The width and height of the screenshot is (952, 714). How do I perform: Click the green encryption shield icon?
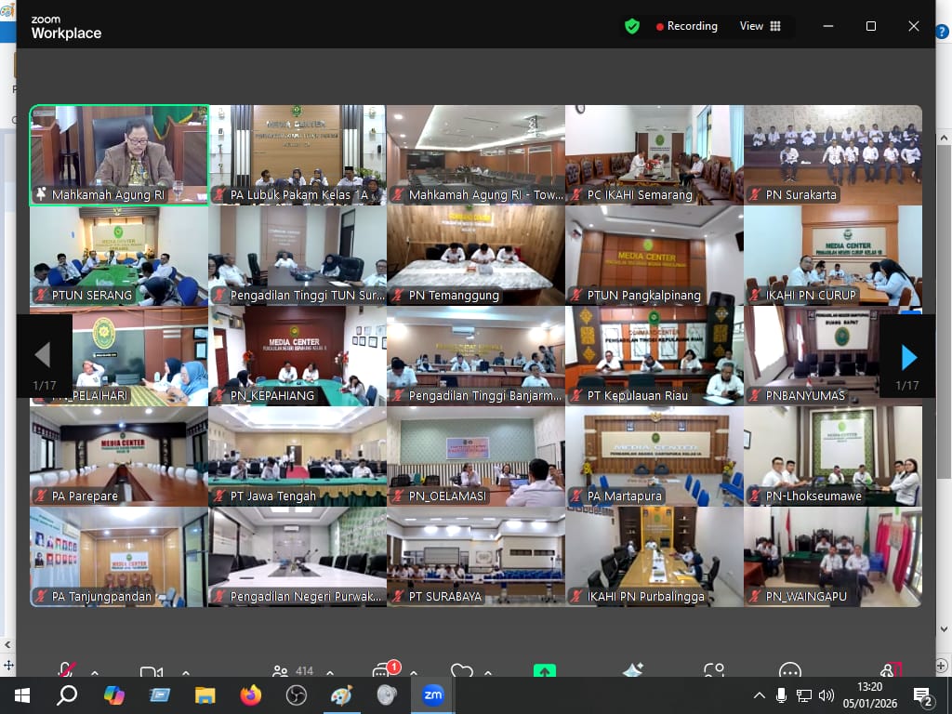(632, 27)
